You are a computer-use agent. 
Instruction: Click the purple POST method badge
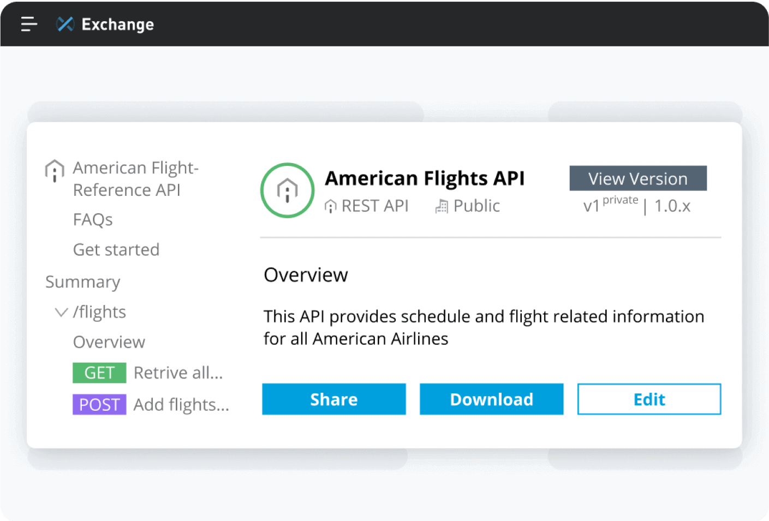click(99, 404)
